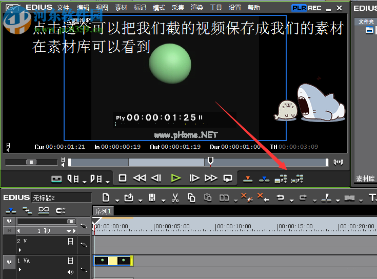Click the Copy icon in timeline toolbar

pyautogui.click(x=191, y=197)
